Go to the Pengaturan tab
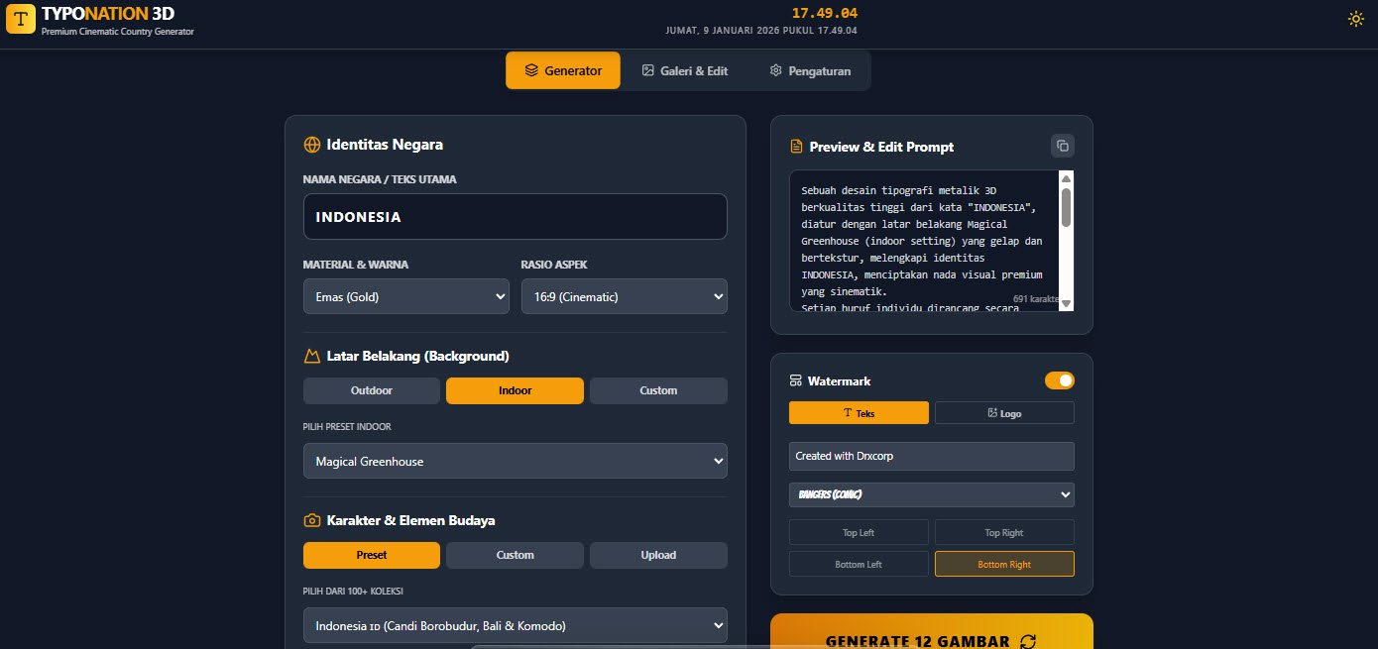The width and height of the screenshot is (1378, 649). (810, 70)
